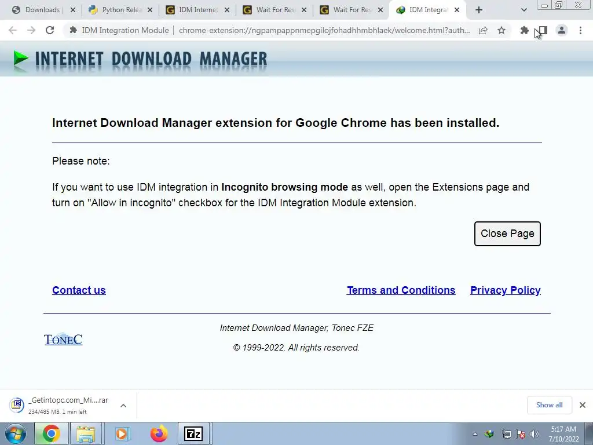Screen dimensions: 593x445
Task: Click the IDM tray icon
Action: pyautogui.click(x=489, y=434)
